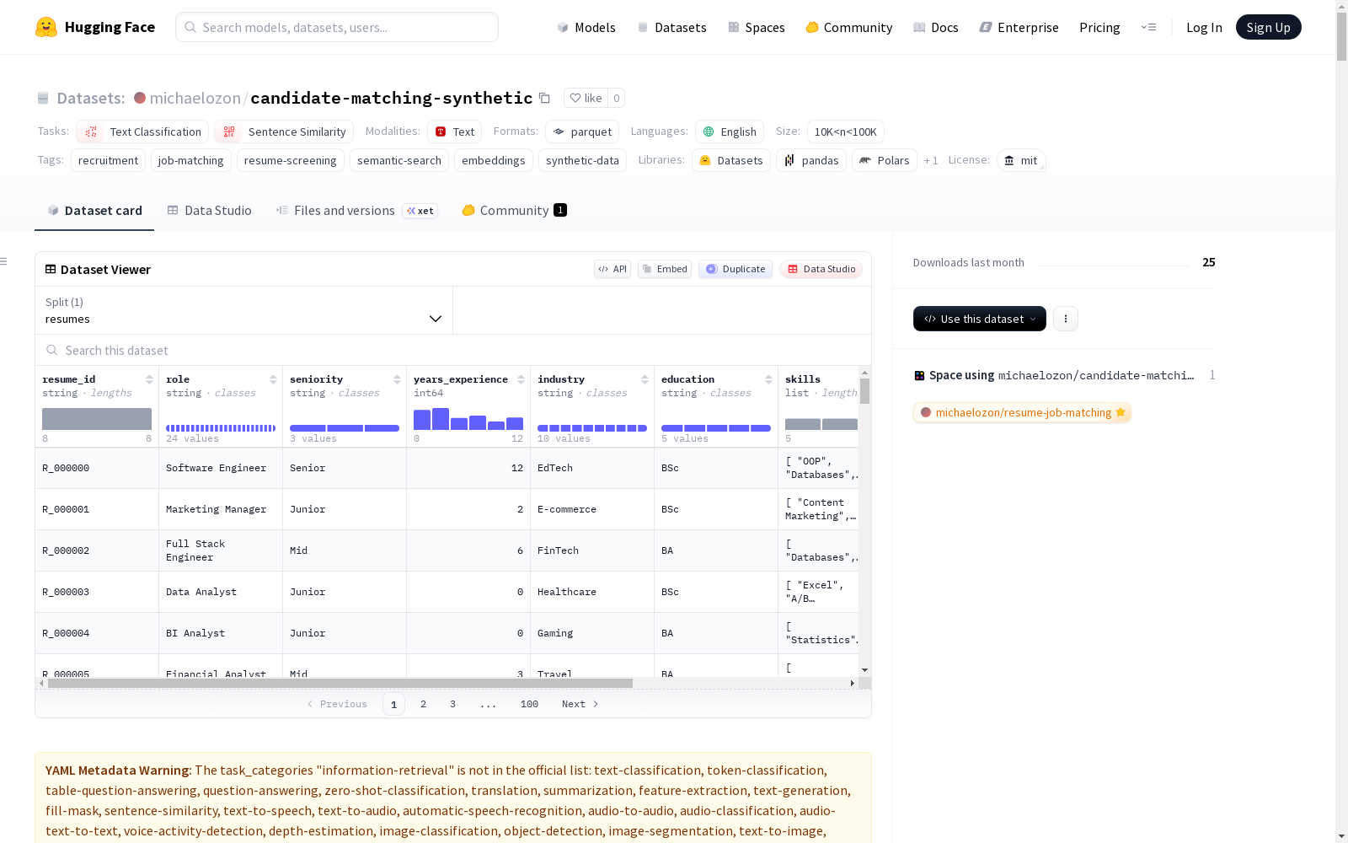Screen dimensions: 1348x843
Task: Open Datasets in the top navigation
Action: tap(671, 27)
